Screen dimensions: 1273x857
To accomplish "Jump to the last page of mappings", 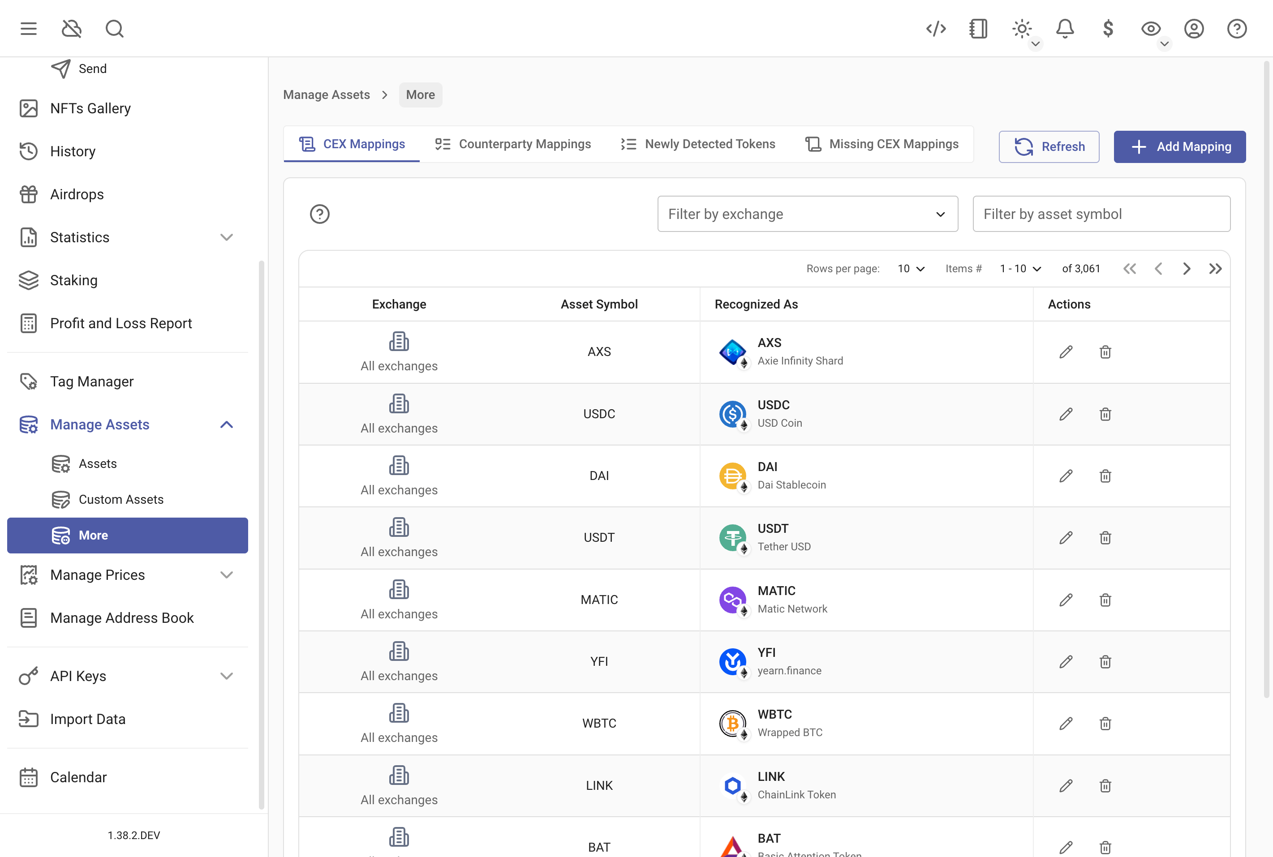I will tap(1215, 268).
